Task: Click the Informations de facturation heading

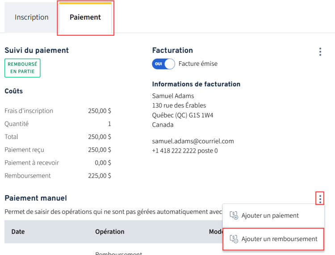Action: [x=196, y=84]
